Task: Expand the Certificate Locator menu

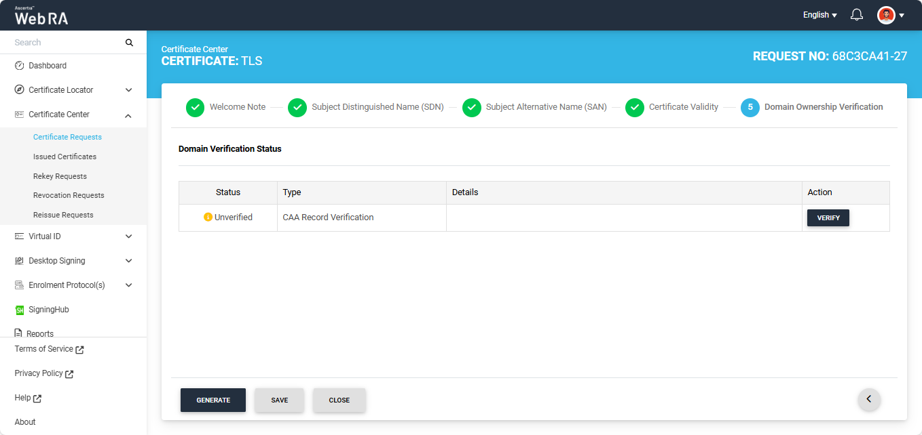Action: tap(129, 90)
